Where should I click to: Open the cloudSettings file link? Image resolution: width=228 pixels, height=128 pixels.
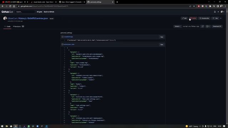pos(68,37)
